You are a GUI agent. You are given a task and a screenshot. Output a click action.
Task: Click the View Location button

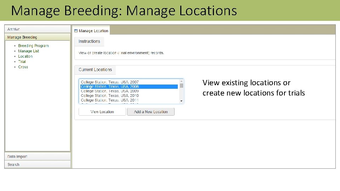coord(102,112)
